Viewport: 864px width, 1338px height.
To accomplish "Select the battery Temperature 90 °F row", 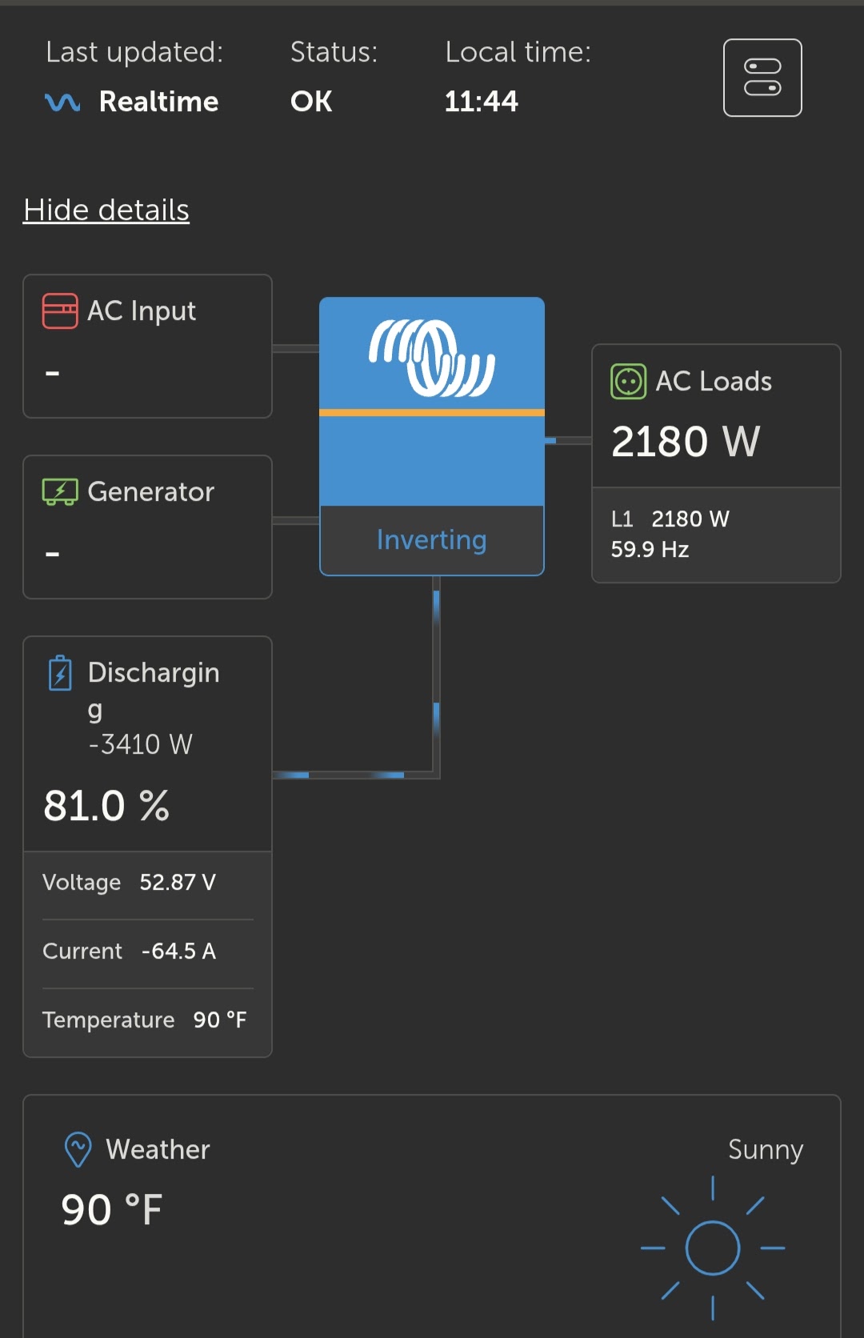I will (148, 1020).
